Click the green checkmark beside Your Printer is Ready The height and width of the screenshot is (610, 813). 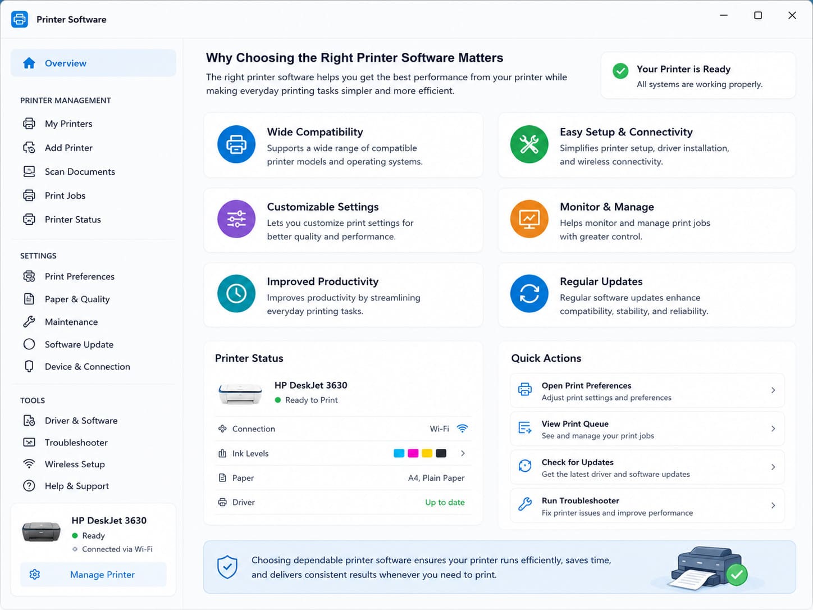pos(620,71)
